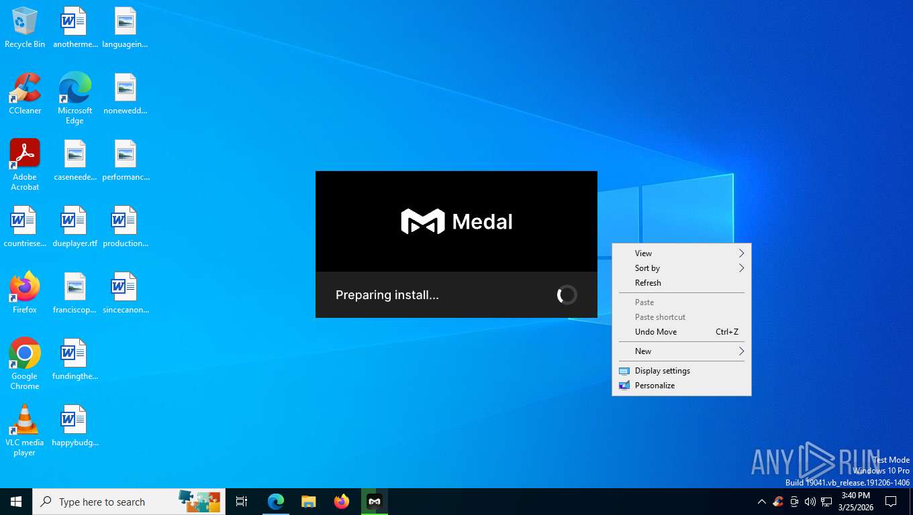Show hidden system tray icons
Viewport: 913px width, 515px height.
coord(761,502)
